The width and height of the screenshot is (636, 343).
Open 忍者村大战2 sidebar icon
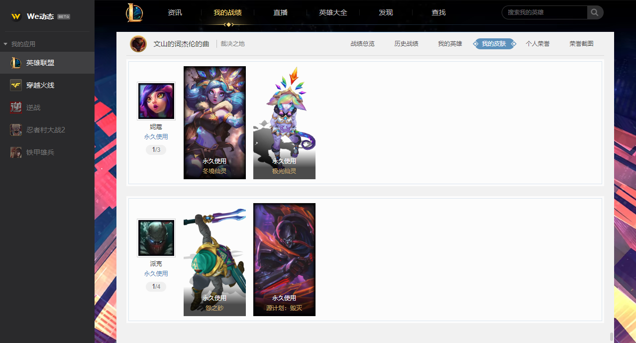[16, 130]
